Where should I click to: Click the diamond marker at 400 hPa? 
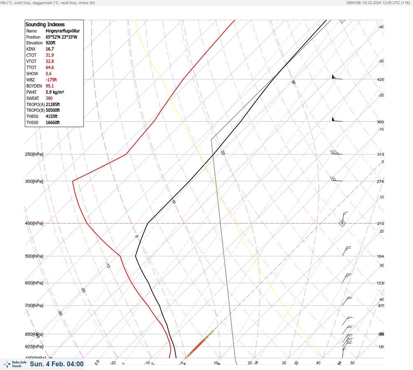(x=342, y=223)
